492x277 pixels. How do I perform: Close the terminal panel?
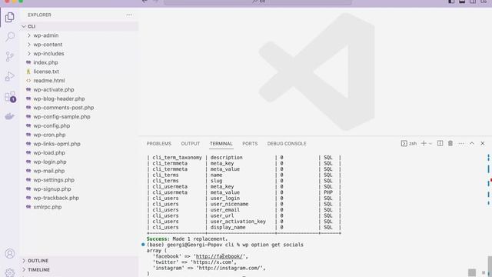pos(483,144)
